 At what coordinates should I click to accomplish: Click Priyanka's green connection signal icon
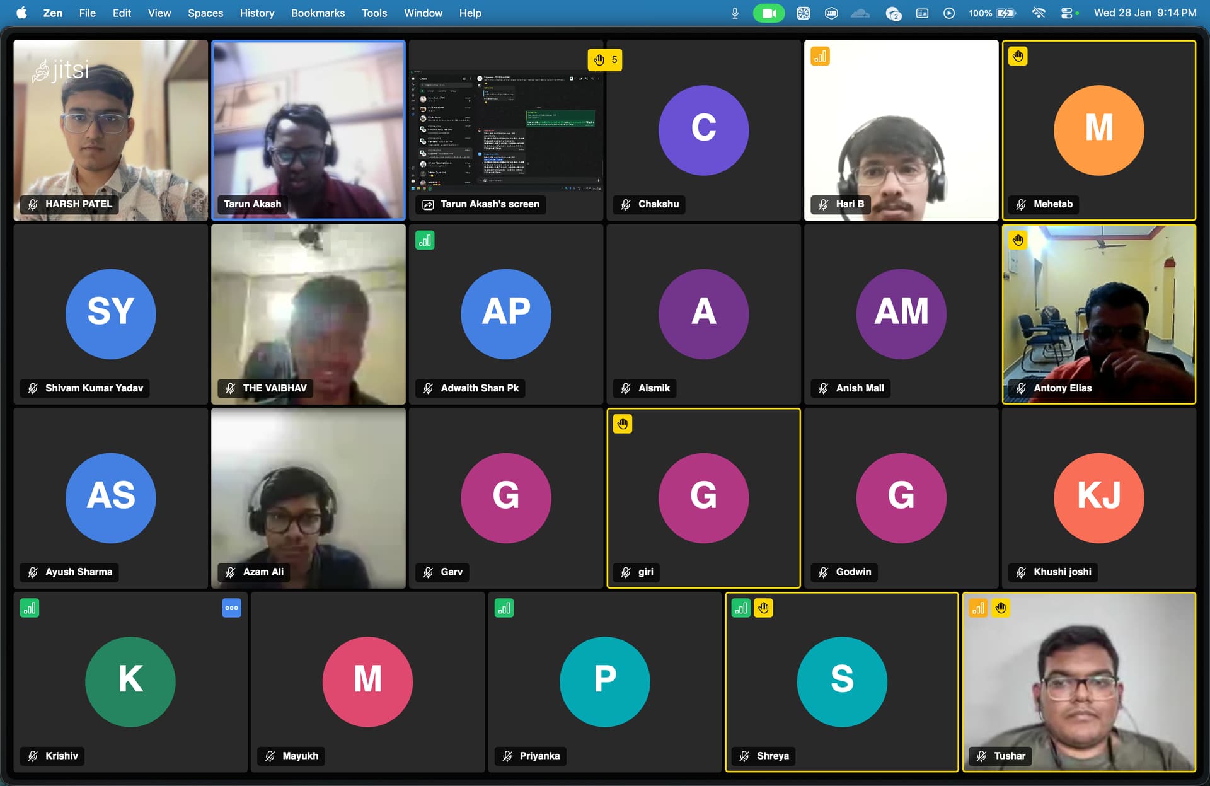coord(504,608)
